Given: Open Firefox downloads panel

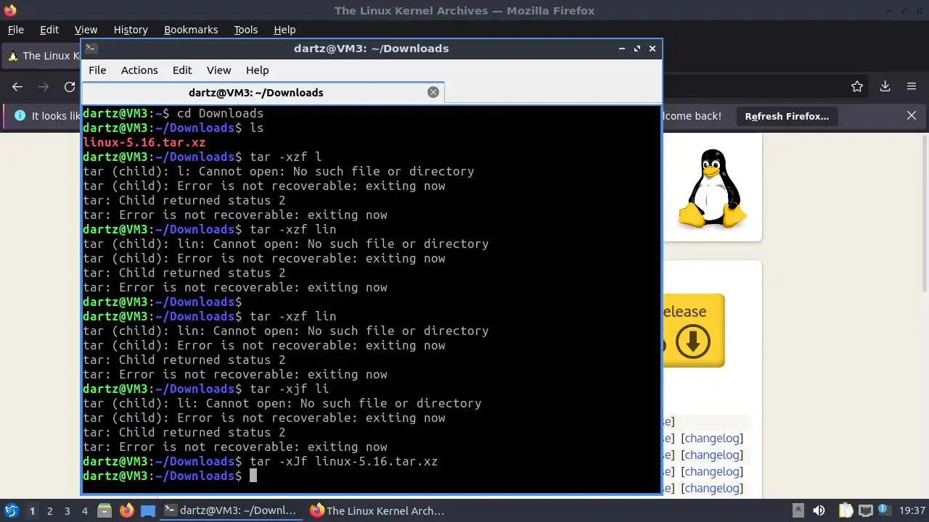Looking at the screenshot, I should tap(885, 86).
